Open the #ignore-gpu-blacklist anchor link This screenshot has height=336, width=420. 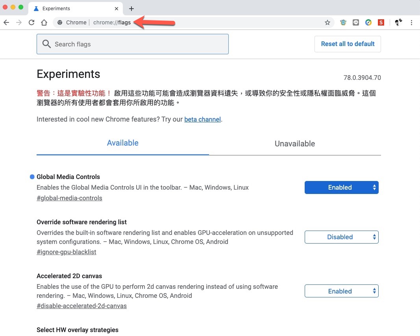(67, 252)
